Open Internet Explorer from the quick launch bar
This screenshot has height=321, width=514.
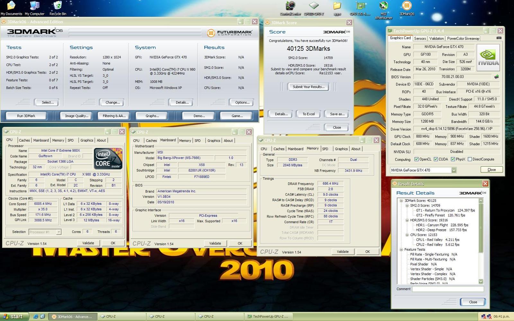point(36,317)
